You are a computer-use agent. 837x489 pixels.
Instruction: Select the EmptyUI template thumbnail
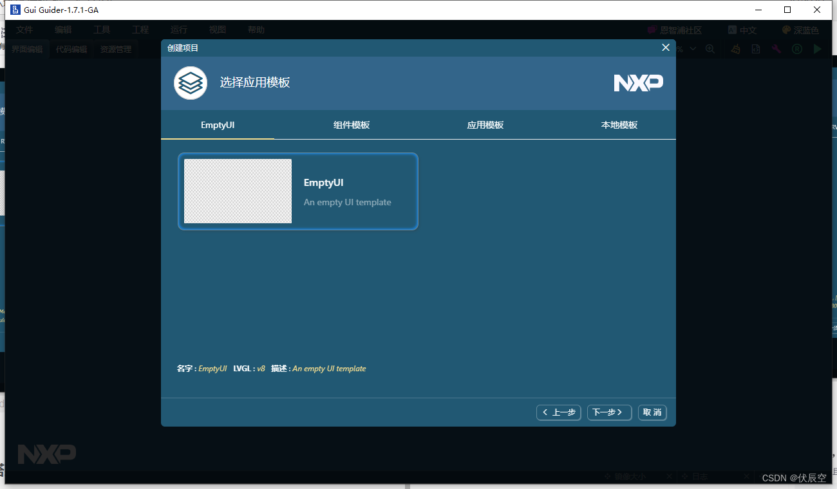(x=238, y=191)
